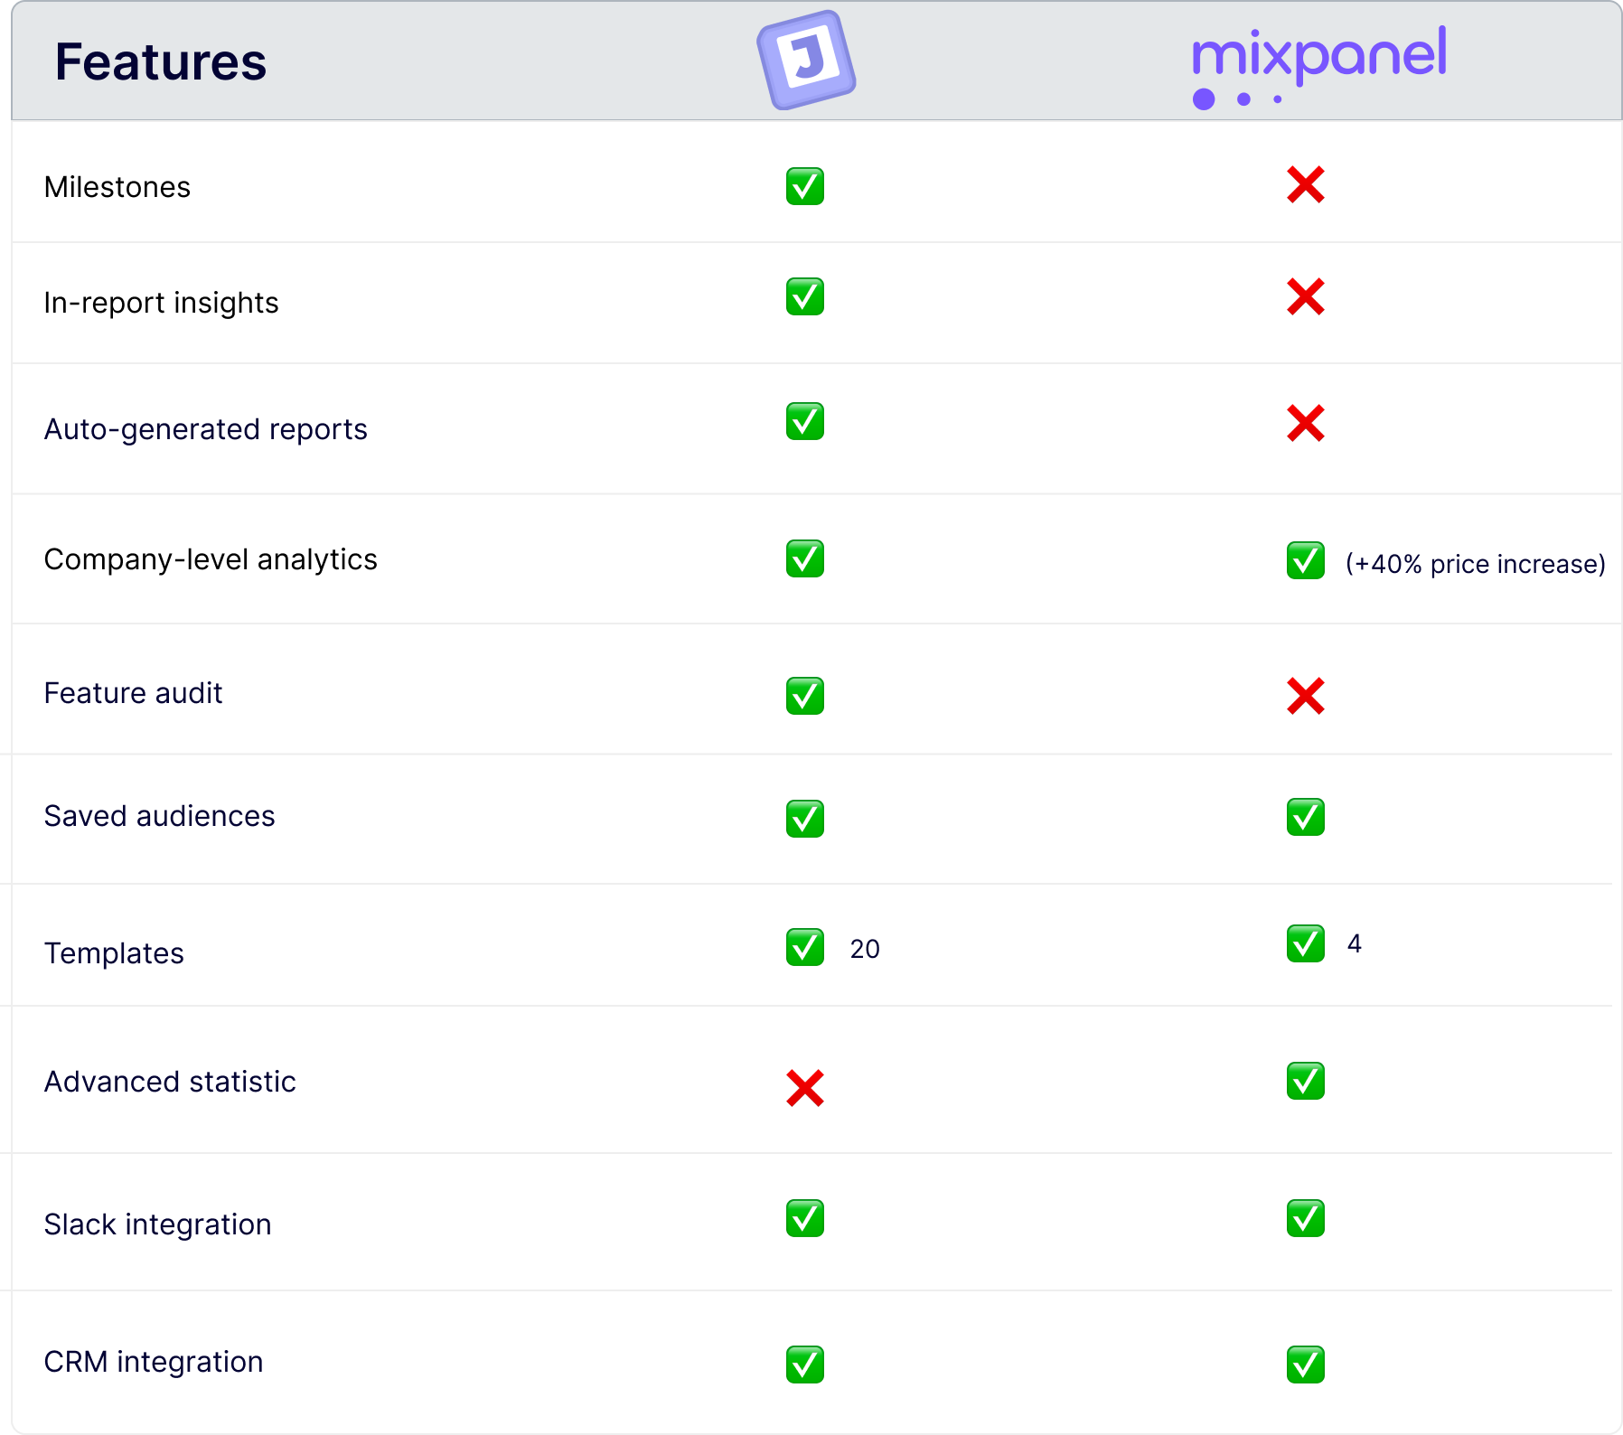Click the red X for Mixpanel Auto-generated reports

pos(1306,423)
